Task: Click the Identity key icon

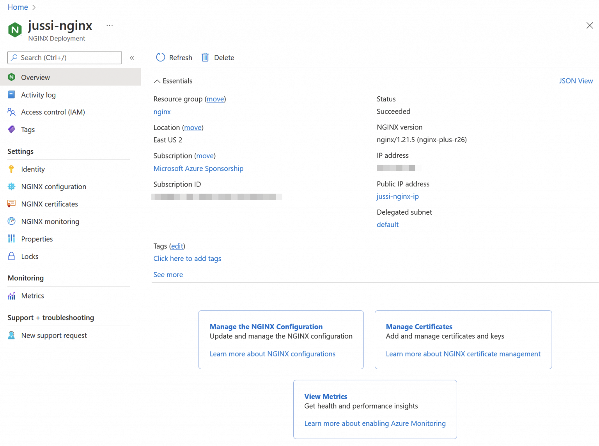Action: 12,169
